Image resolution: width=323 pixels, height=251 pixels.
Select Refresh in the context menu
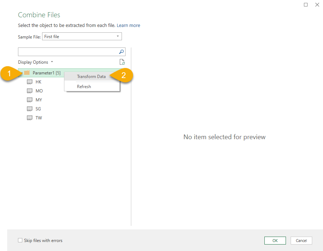[x=84, y=87]
